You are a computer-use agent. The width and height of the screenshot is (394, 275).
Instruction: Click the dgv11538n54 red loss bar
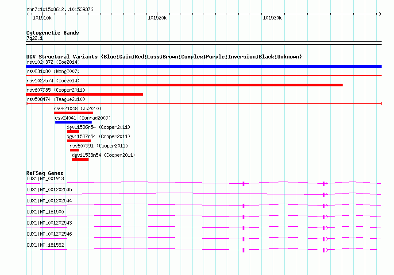(x=80, y=159)
